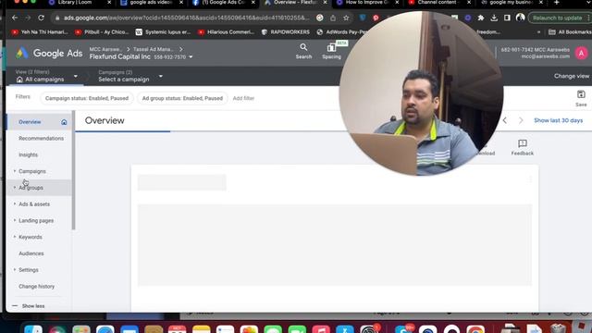
Task: Expand the Settings sidebar section
Action: pos(15,269)
